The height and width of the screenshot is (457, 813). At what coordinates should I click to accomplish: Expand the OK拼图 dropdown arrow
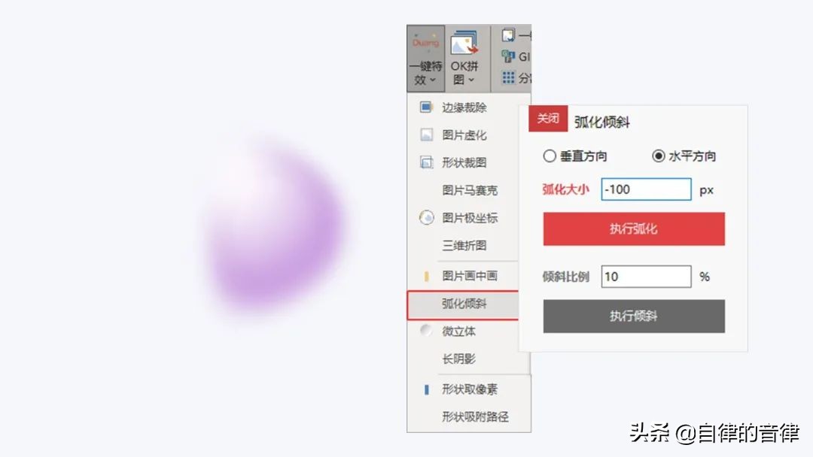(470, 80)
